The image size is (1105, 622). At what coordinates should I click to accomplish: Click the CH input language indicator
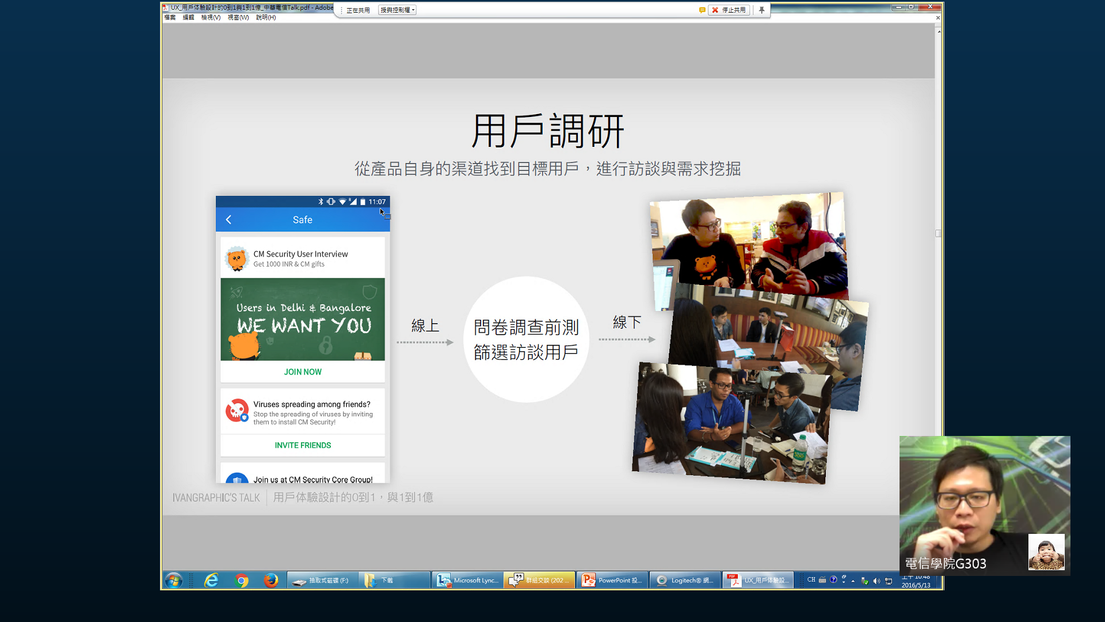[811, 580]
